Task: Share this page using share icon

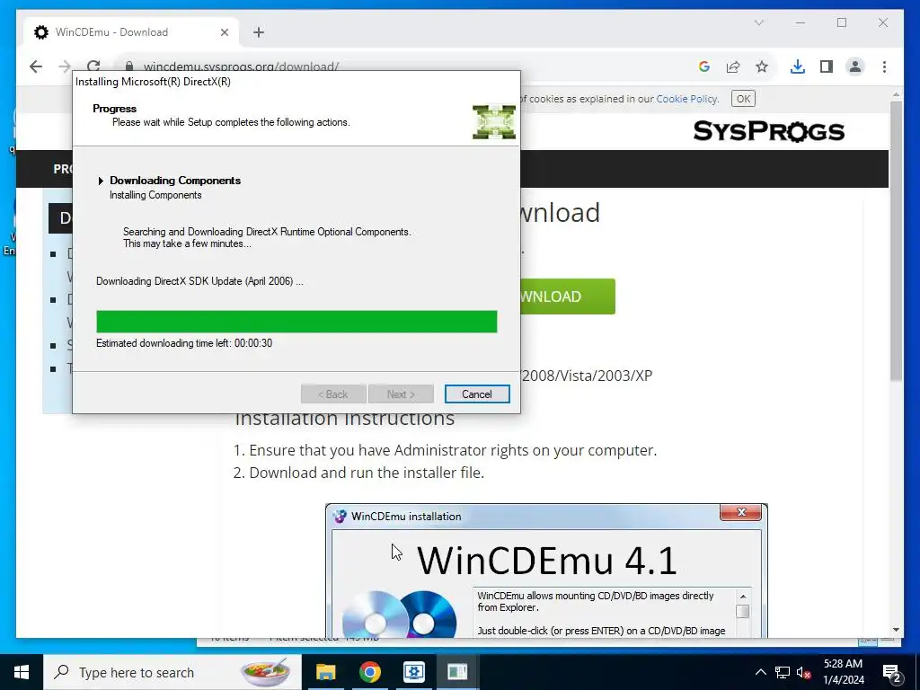Action: (x=733, y=66)
